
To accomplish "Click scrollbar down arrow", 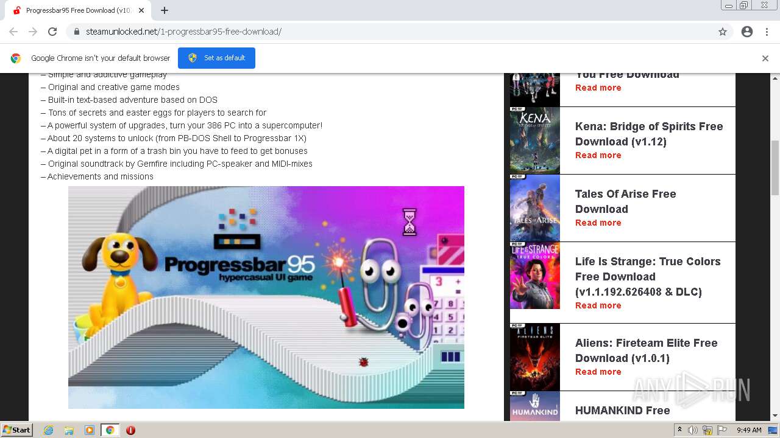I will 775,416.
